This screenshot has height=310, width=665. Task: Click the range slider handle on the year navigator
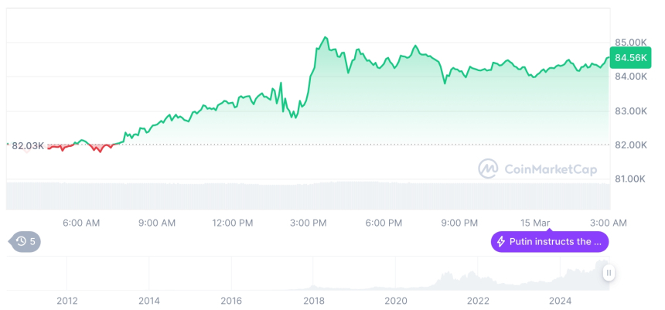click(609, 273)
